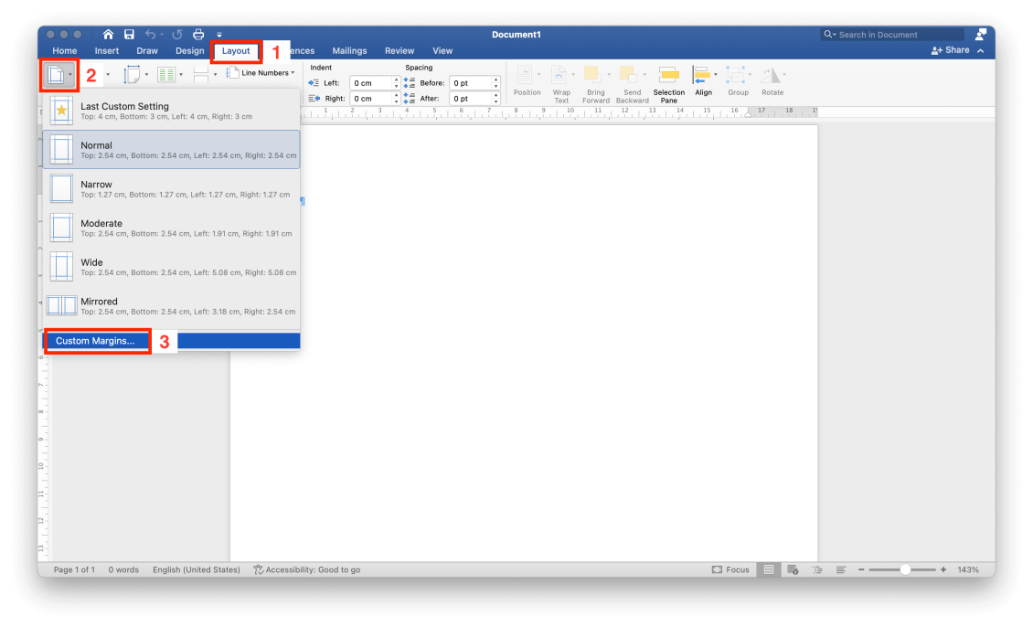The image size is (1033, 627).
Task: Toggle the Draft view icon
Action: coord(840,569)
